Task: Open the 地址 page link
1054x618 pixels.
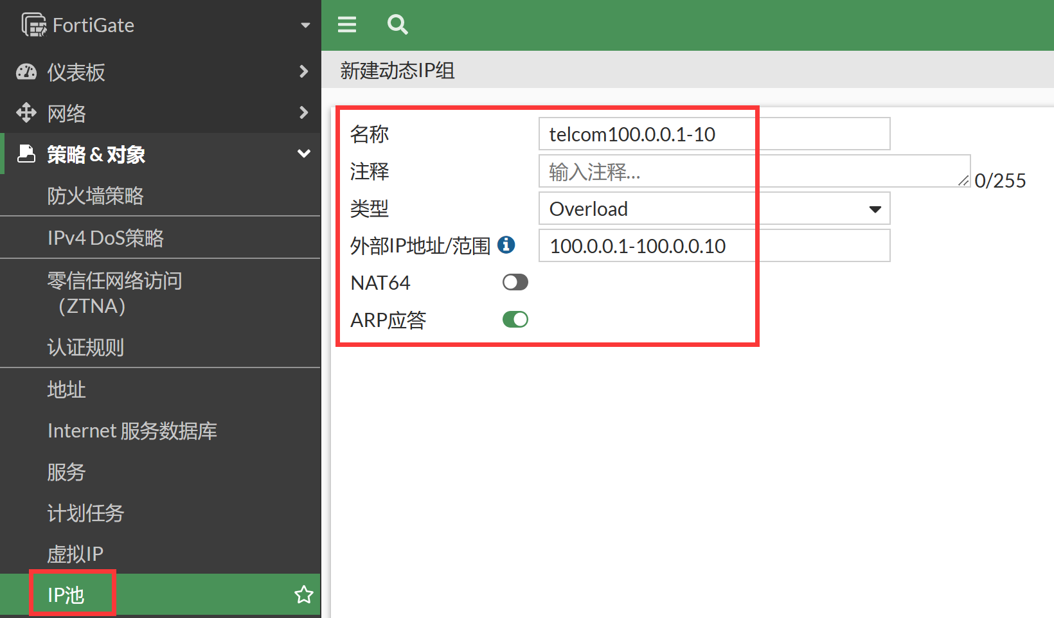Action: coord(66,389)
